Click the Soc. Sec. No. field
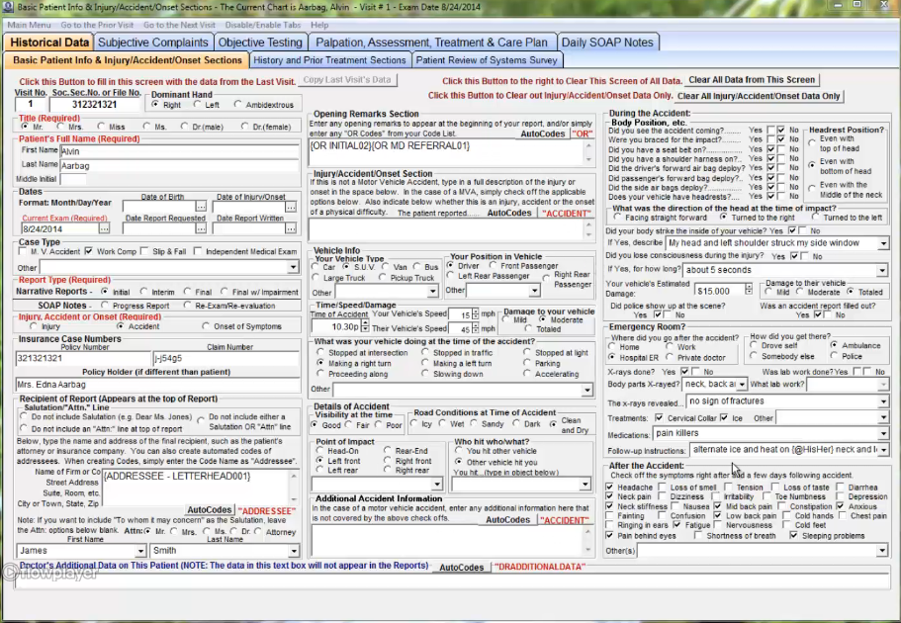The image size is (901, 623). click(94, 105)
